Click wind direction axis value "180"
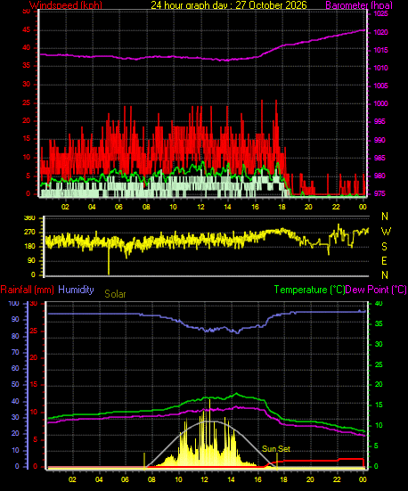Screen dimensions: 408x491 29,247
